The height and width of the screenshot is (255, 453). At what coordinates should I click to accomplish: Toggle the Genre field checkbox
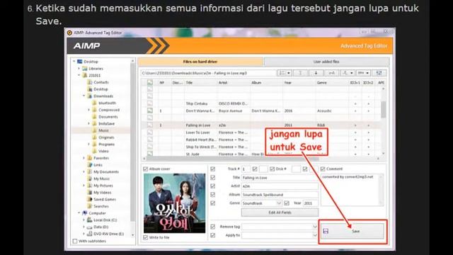pos(213,203)
